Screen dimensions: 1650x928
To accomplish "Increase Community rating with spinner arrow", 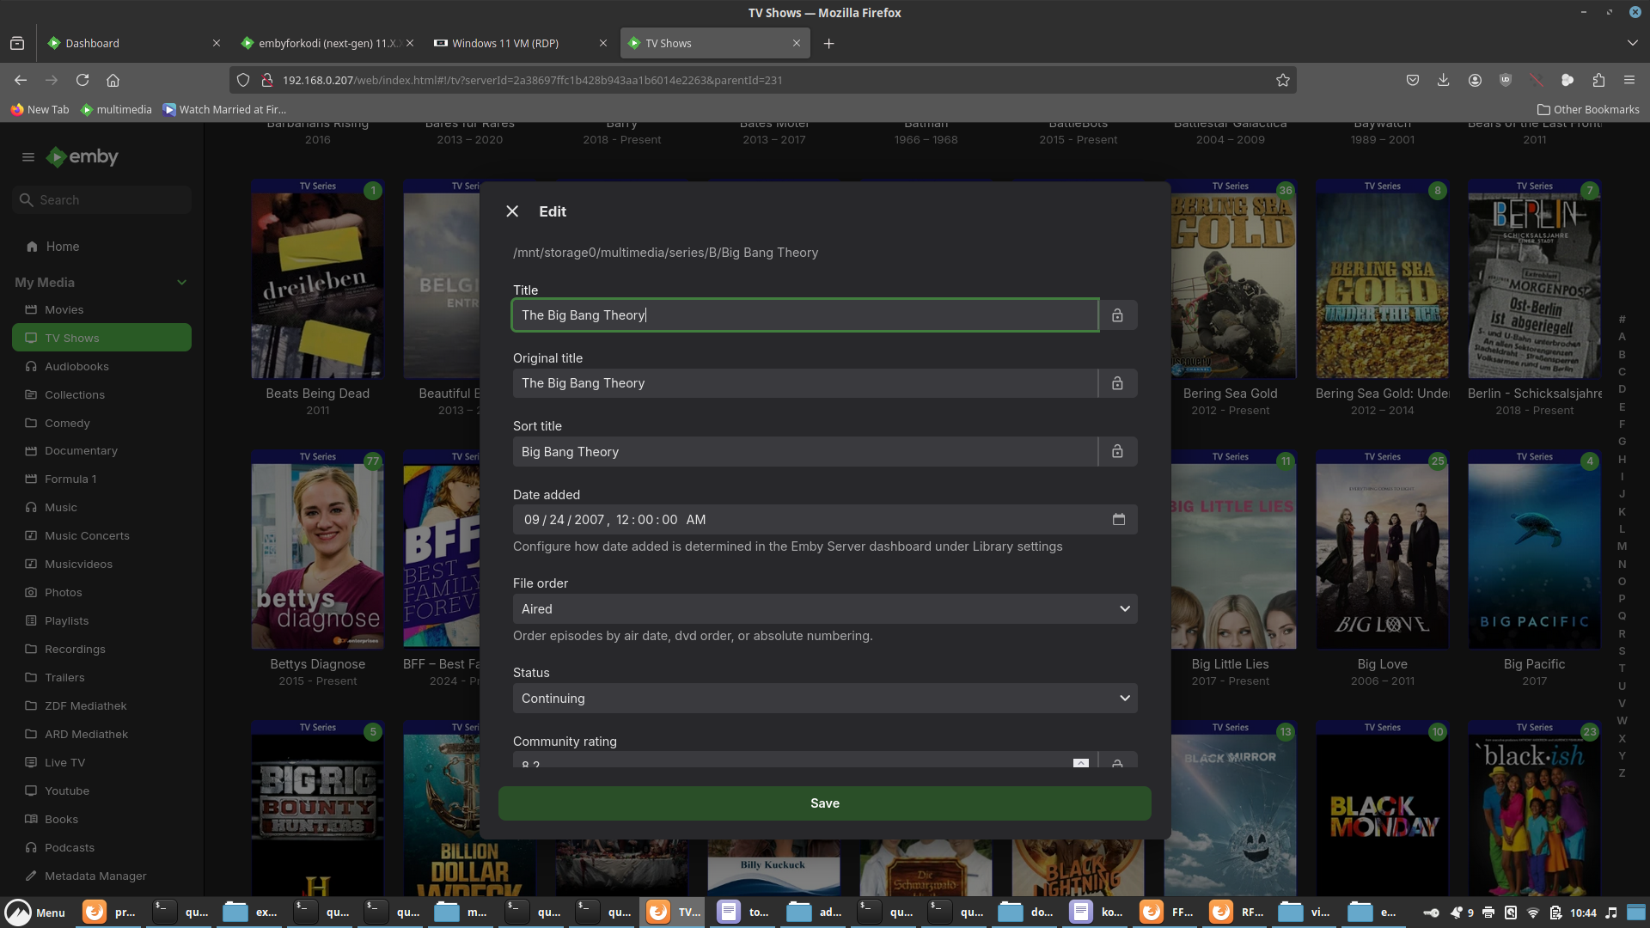I will tap(1080, 761).
